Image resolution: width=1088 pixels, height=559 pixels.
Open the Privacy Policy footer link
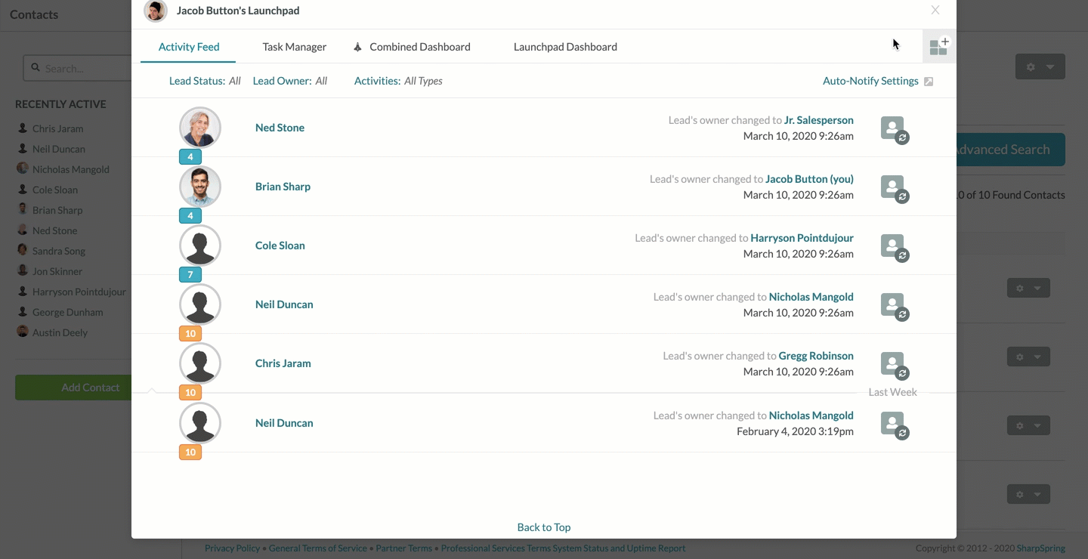point(232,548)
